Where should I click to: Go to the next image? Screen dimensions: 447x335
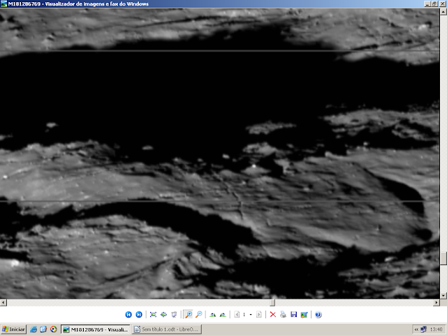[x=139, y=315]
